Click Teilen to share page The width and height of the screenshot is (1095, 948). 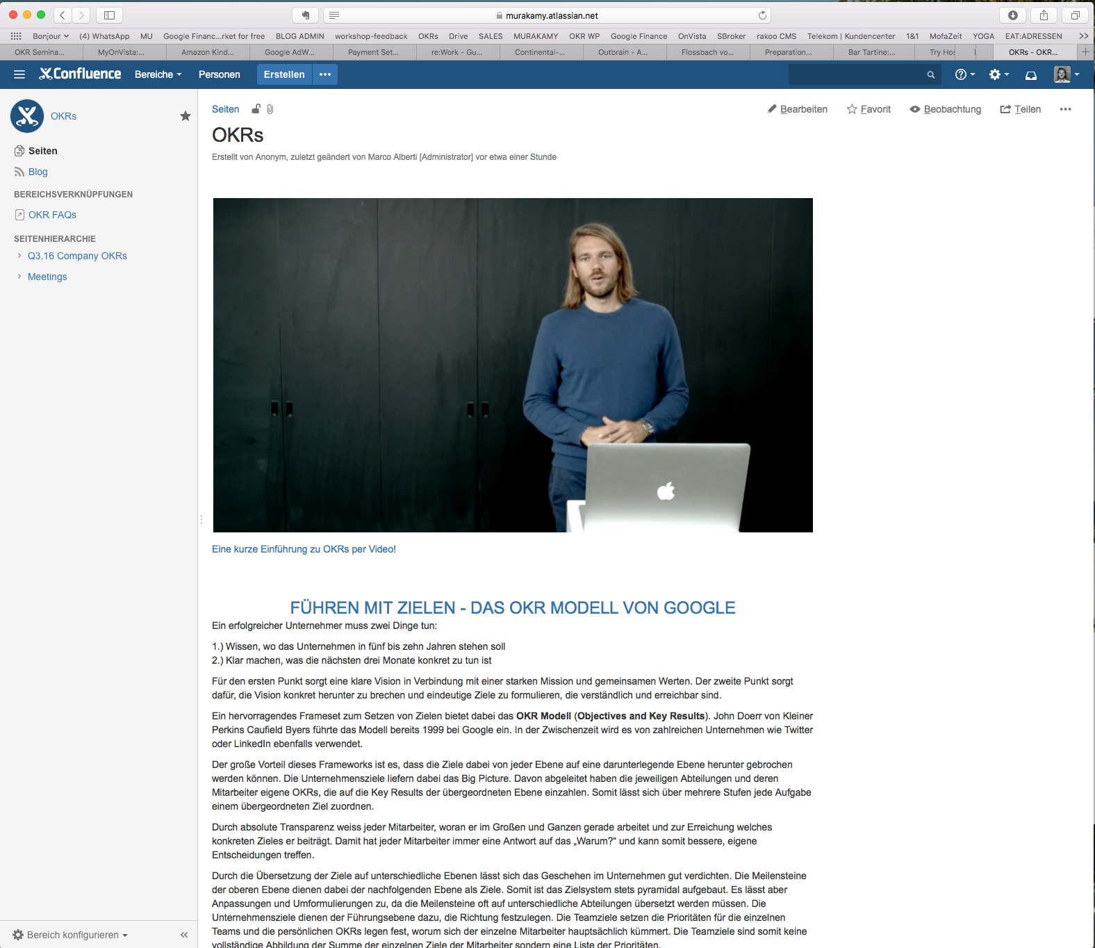pos(1021,109)
